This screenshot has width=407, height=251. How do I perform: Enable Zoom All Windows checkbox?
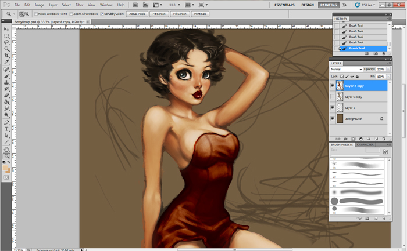pos(71,14)
